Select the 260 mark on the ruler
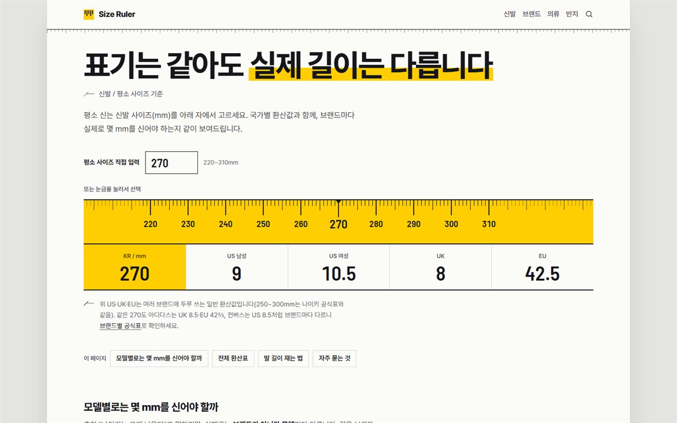Screen dimensions: 677x423 click(x=301, y=224)
